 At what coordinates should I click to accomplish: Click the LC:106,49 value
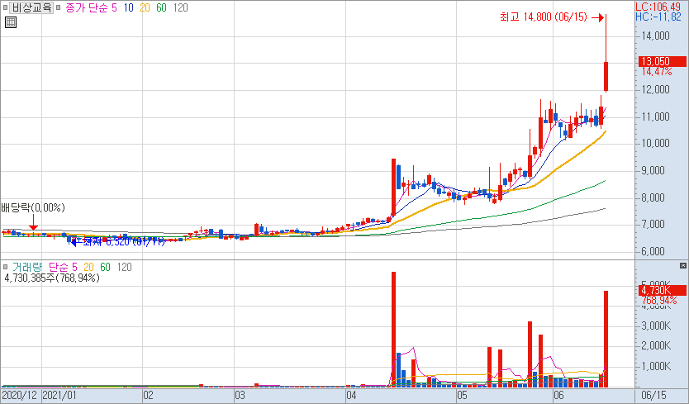click(x=658, y=7)
